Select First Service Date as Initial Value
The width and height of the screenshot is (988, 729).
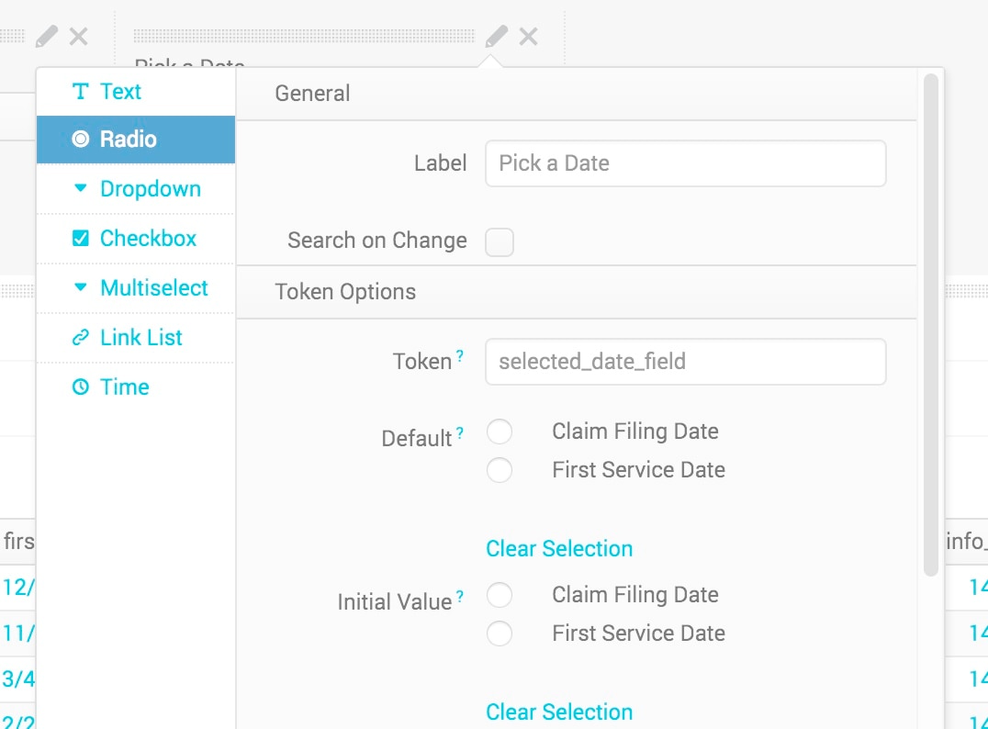(x=500, y=634)
